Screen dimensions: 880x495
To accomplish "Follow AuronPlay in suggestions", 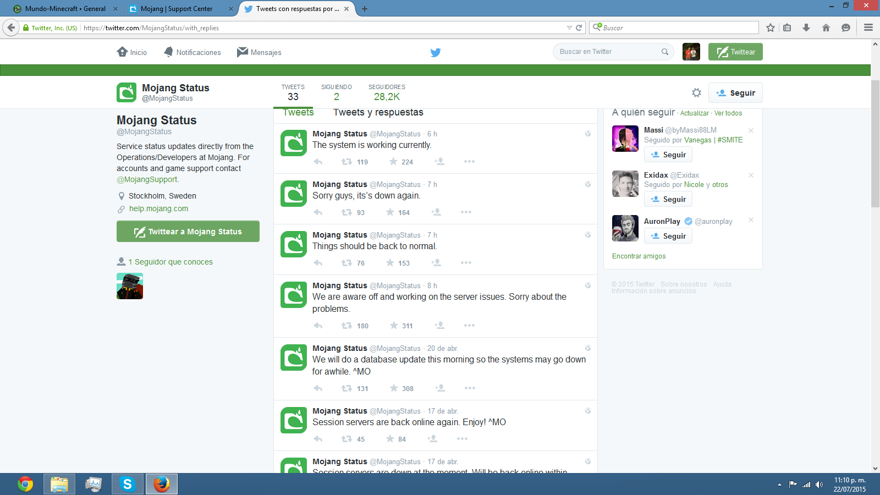I will (x=668, y=236).
